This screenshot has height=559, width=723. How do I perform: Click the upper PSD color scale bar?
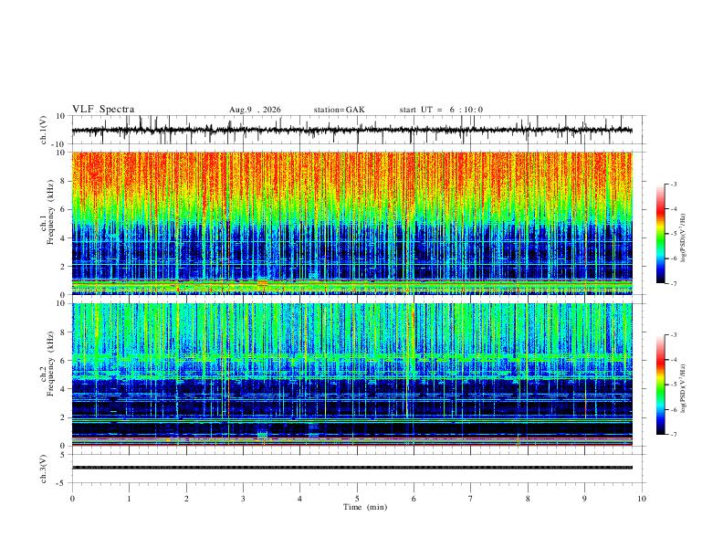(x=660, y=234)
